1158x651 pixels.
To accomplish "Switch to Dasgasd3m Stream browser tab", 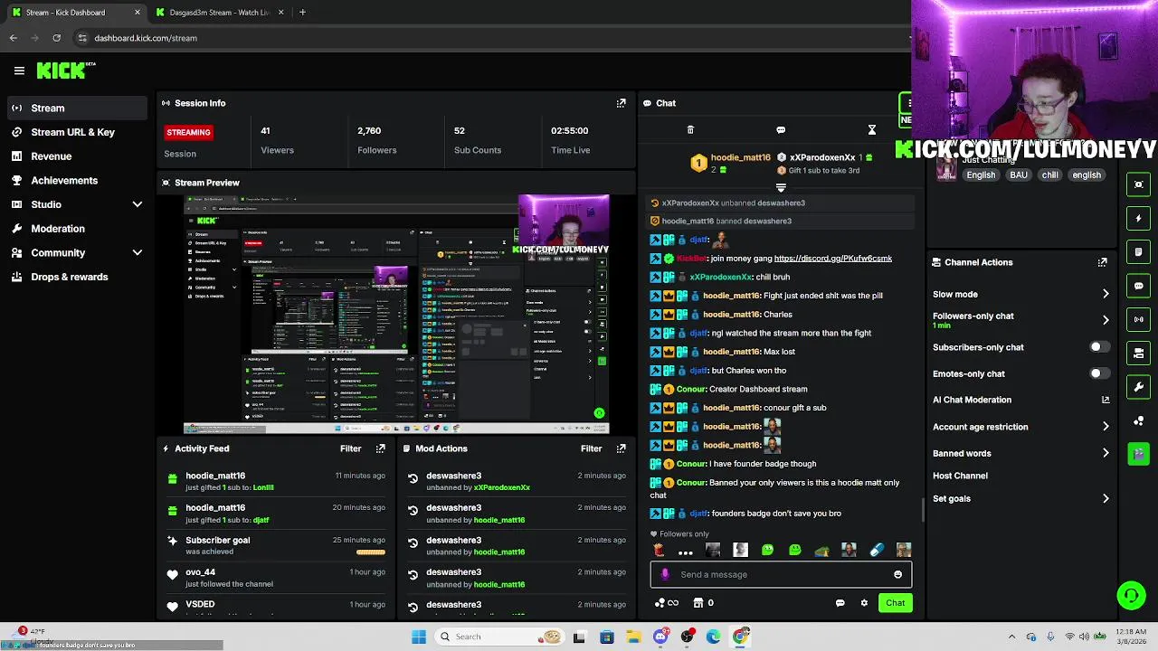I will [x=218, y=13].
